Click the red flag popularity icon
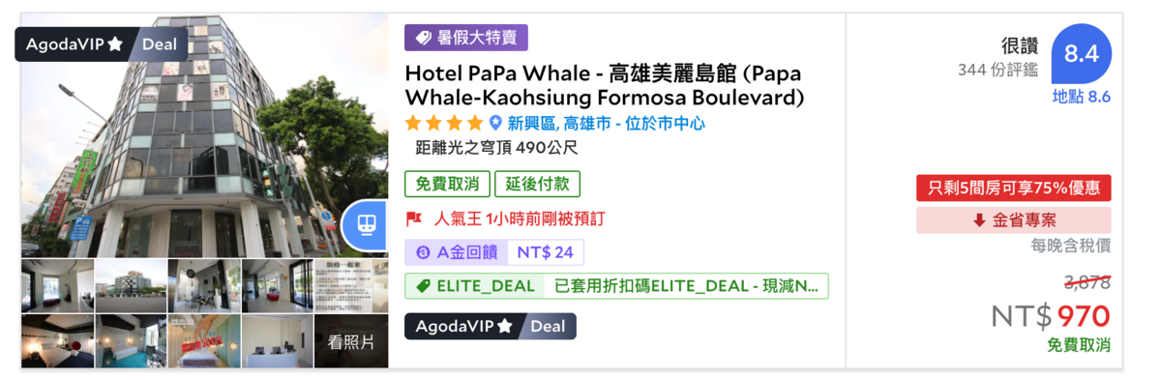Image resolution: width=1161 pixels, height=380 pixels. pos(413,219)
